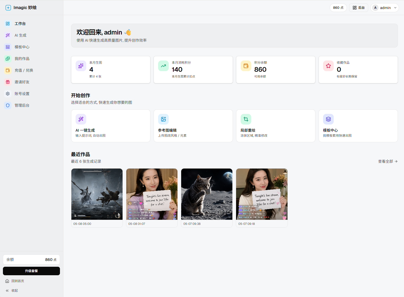The width and height of the screenshot is (404, 297).
Task: Click 升级套餐 button
Action: (x=31, y=271)
